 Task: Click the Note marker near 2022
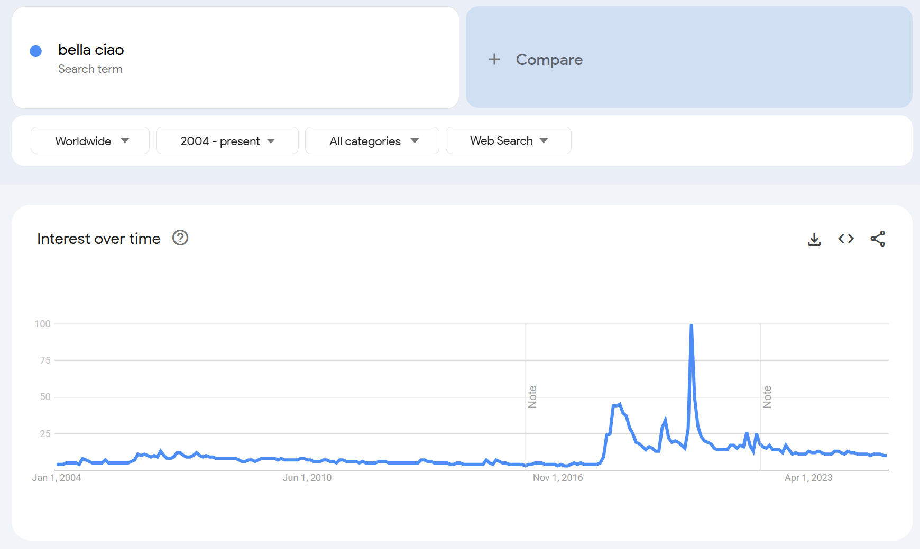(x=767, y=397)
